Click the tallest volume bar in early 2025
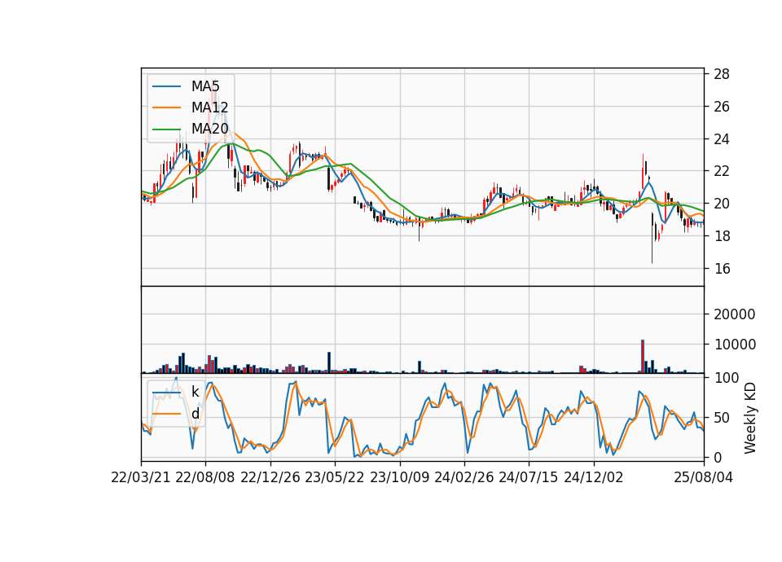The image size is (782, 562). [643, 356]
